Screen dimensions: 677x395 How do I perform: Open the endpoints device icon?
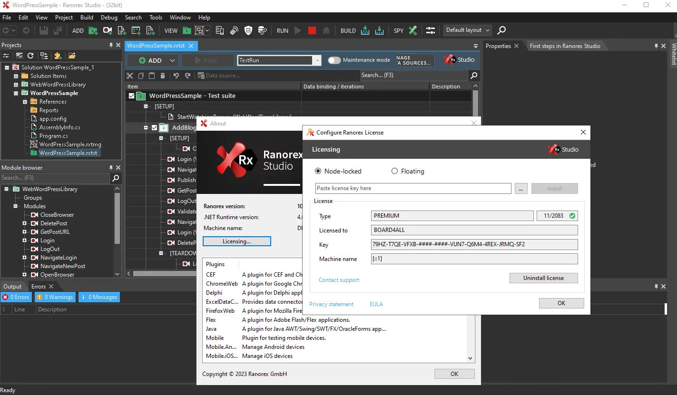(220, 30)
